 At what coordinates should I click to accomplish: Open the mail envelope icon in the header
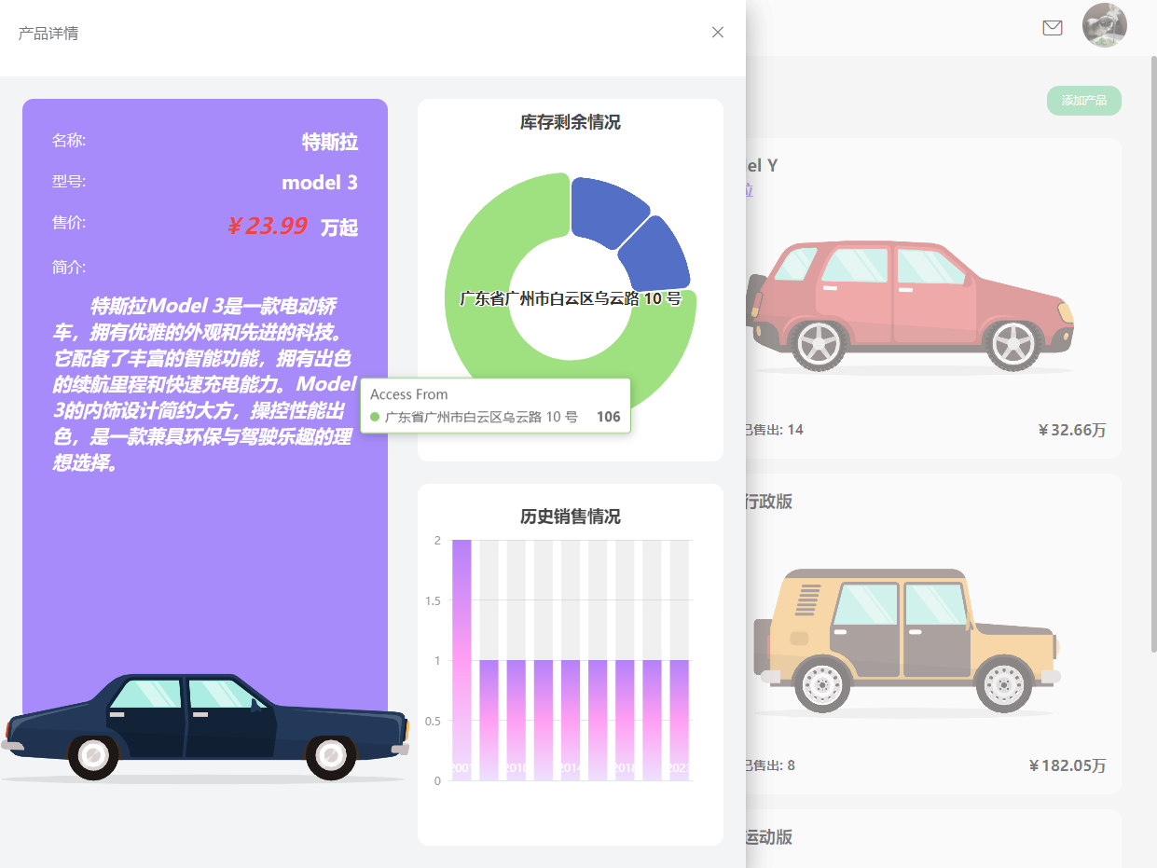coord(1053,28)
